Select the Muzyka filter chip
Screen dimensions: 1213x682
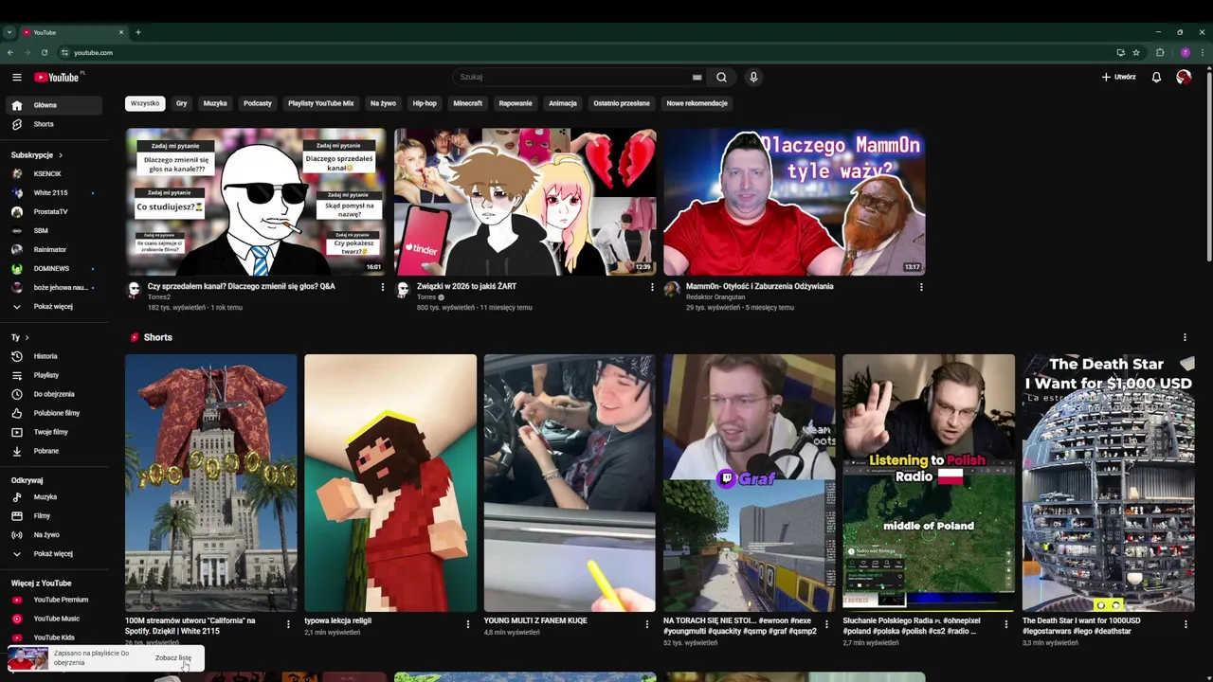[x=215, y=103]
